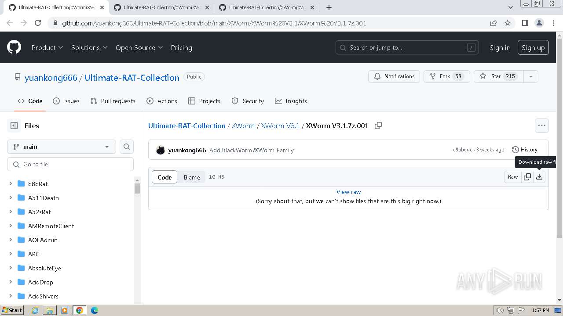Screen dimensions: 563x316
Task: Reload the page in Chrome
Action: click(38, 23)
